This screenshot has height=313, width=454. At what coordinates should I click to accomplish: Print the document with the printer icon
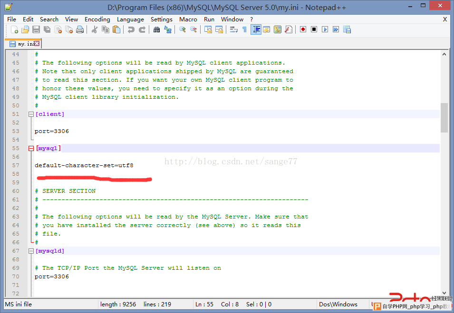click(80, 29)
